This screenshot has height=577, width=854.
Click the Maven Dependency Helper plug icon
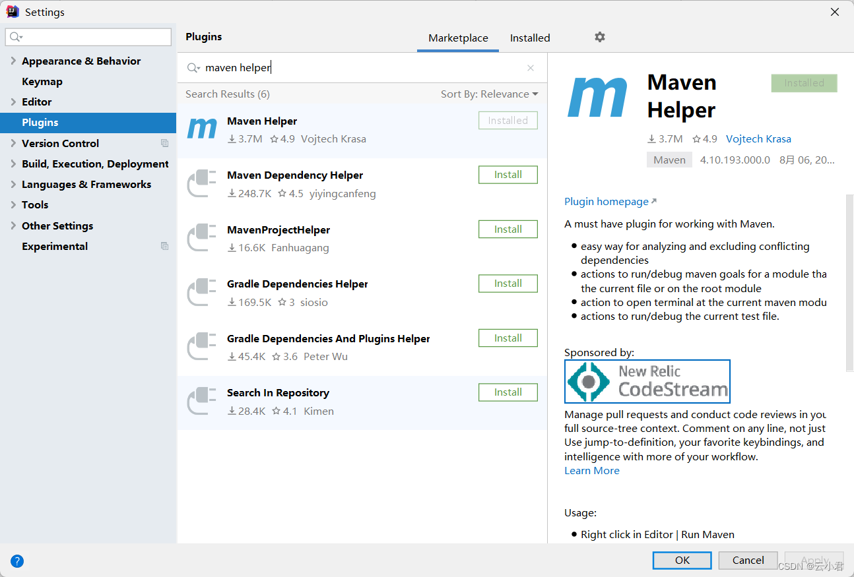[x=202, y=183]
